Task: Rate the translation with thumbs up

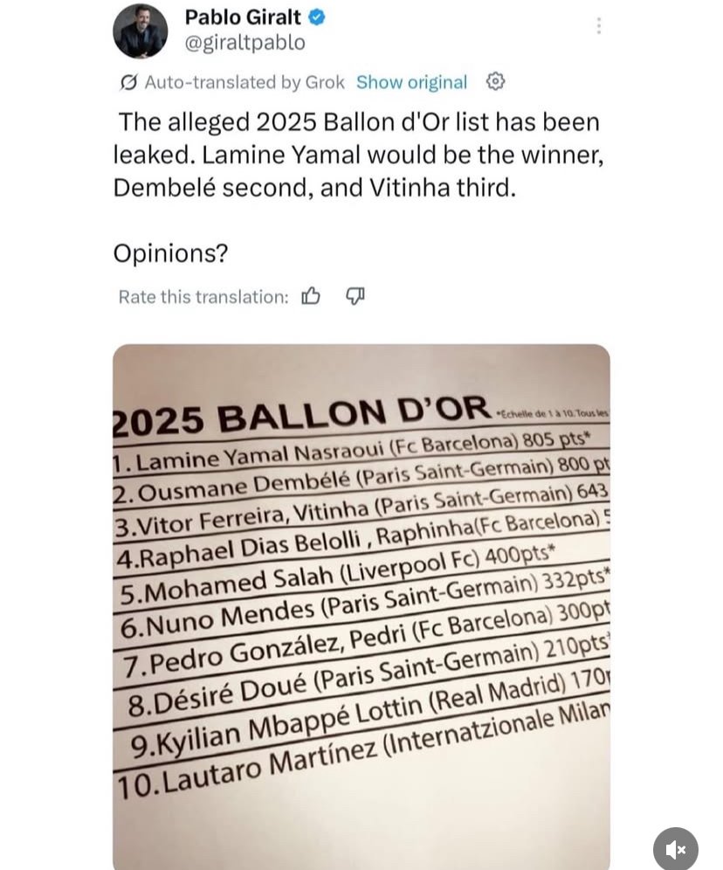Action: [311, 297]
